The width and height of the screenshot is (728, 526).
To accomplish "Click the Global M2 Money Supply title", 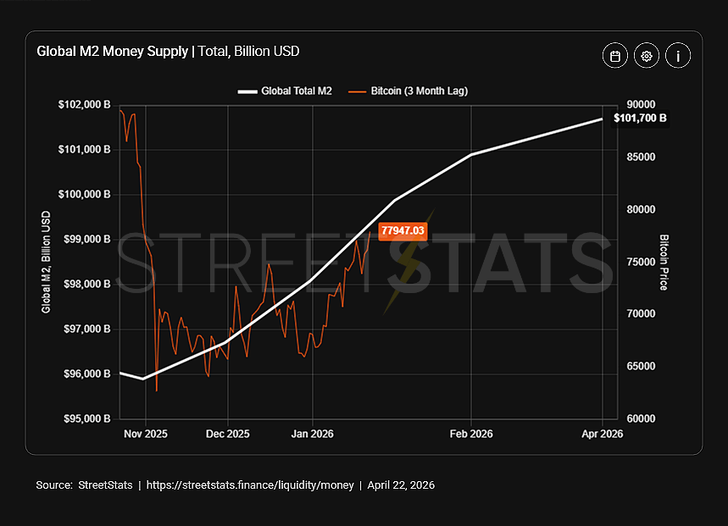I will coord(113,52).
